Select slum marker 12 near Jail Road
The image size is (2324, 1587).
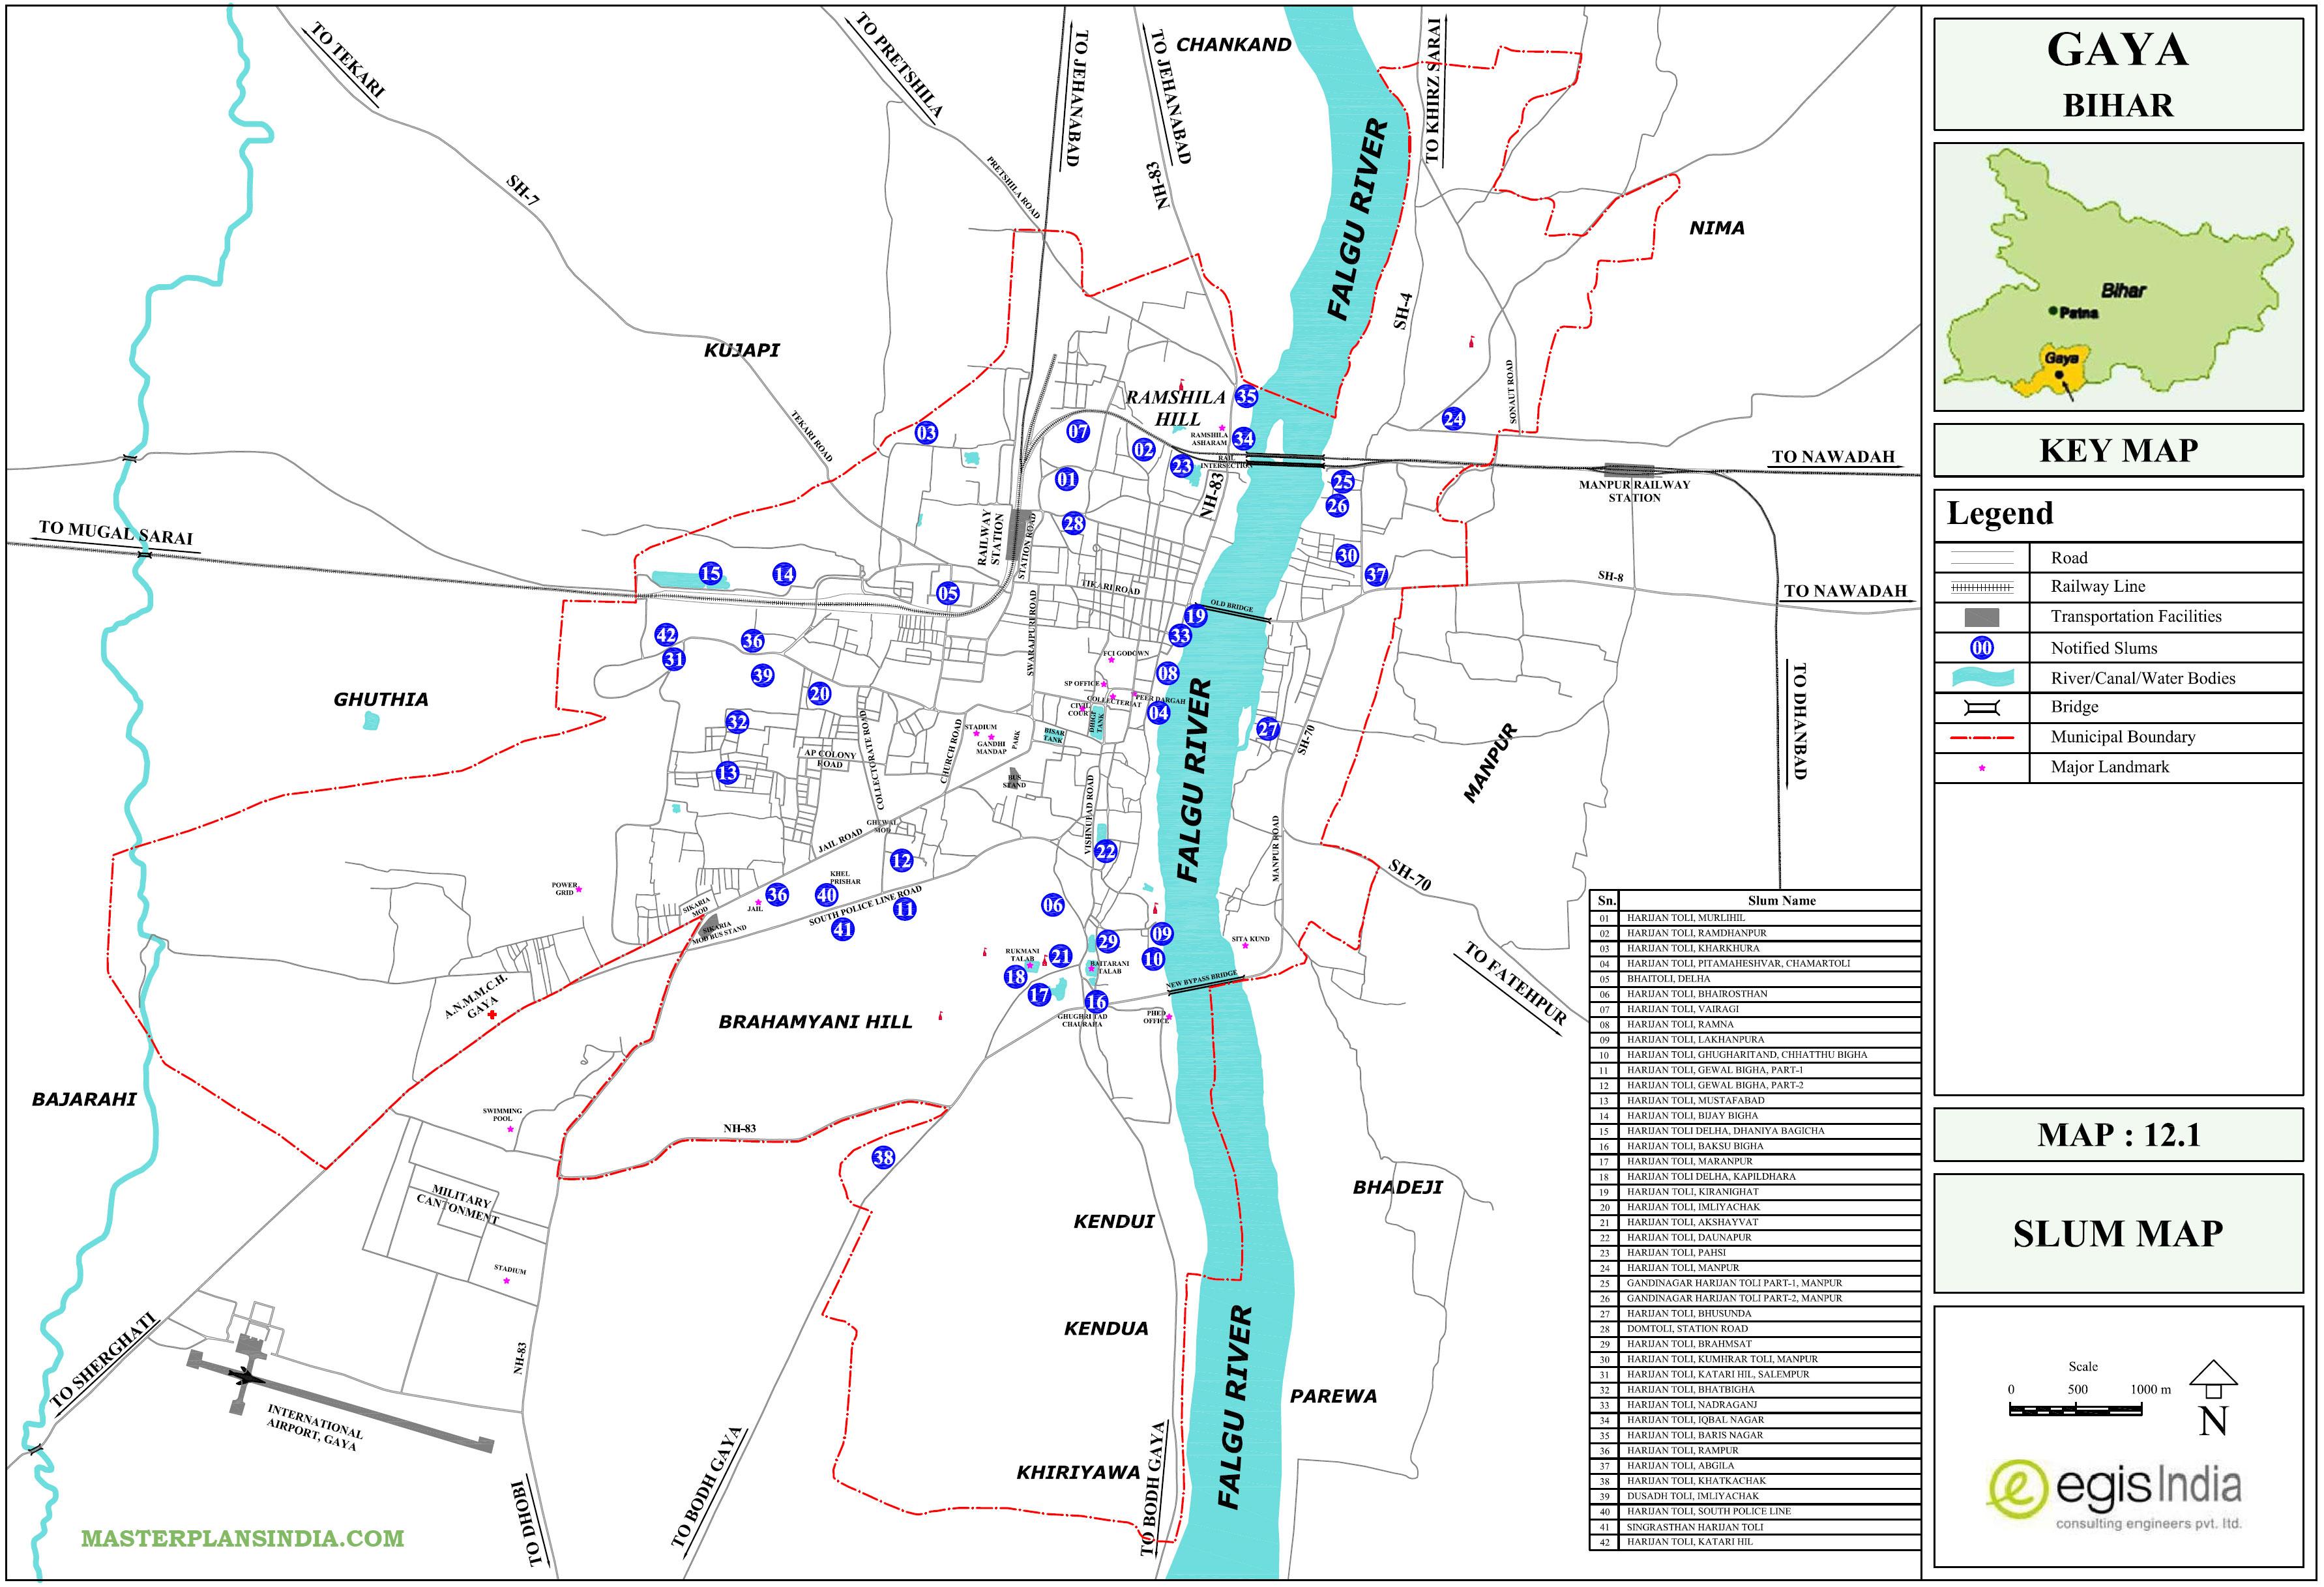point(901,860)
